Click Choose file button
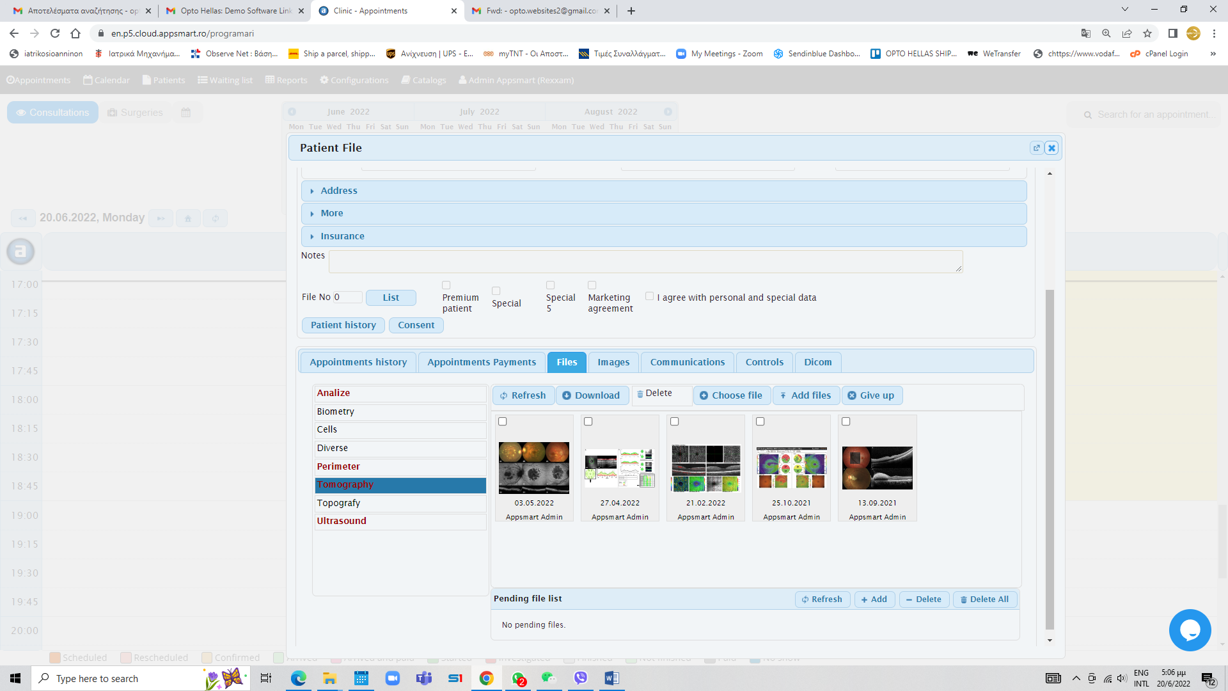Viewport: 1228px width, 691px height. pos(732,395)
